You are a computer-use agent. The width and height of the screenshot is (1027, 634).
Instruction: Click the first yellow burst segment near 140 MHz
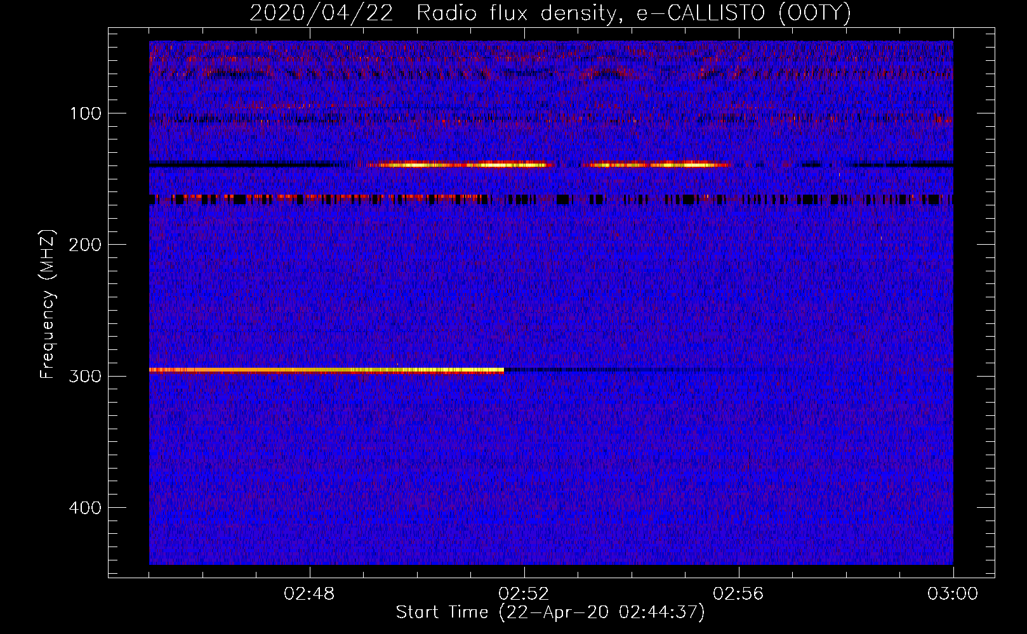click(461, 165)
